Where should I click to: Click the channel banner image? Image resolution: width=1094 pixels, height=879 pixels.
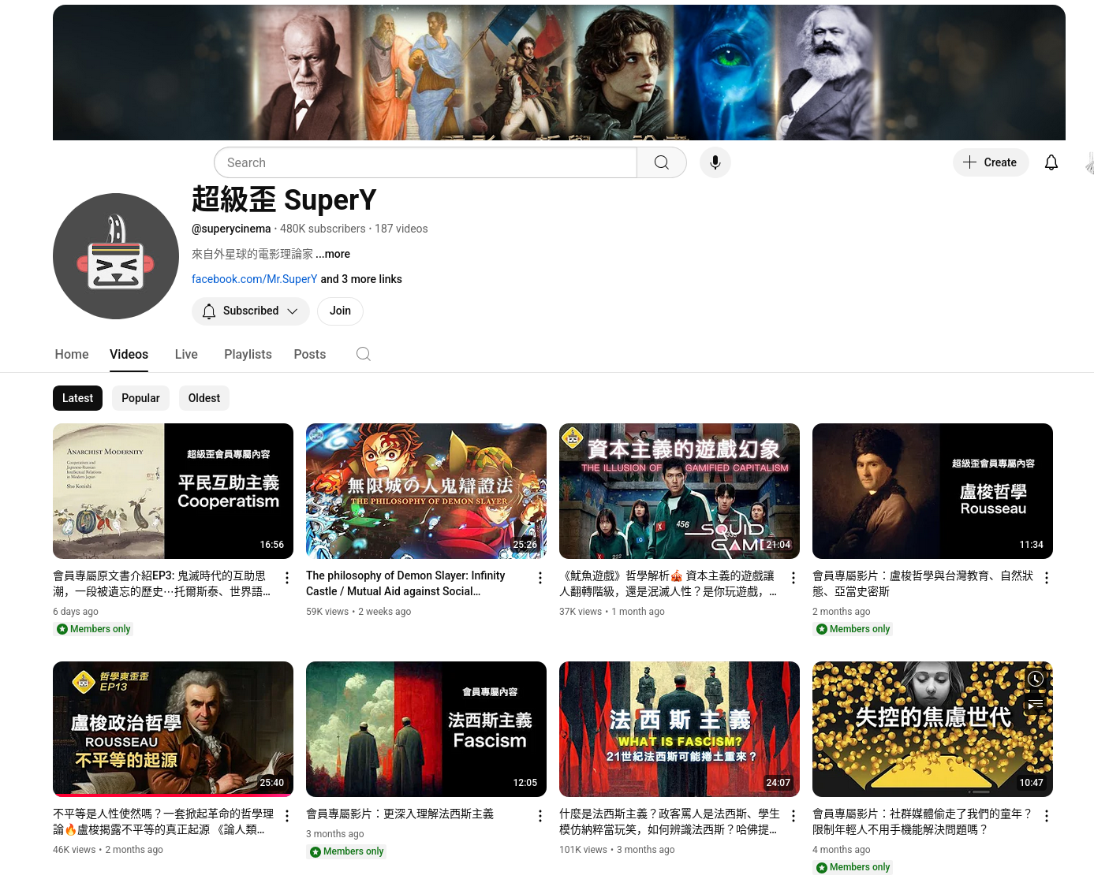[559, 73]
